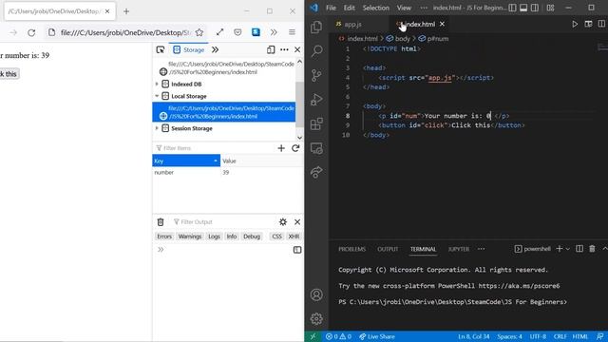Show more Firefox toolbar tools
Viewport: 608px width, 342px height.
click(x=274, y=32)
